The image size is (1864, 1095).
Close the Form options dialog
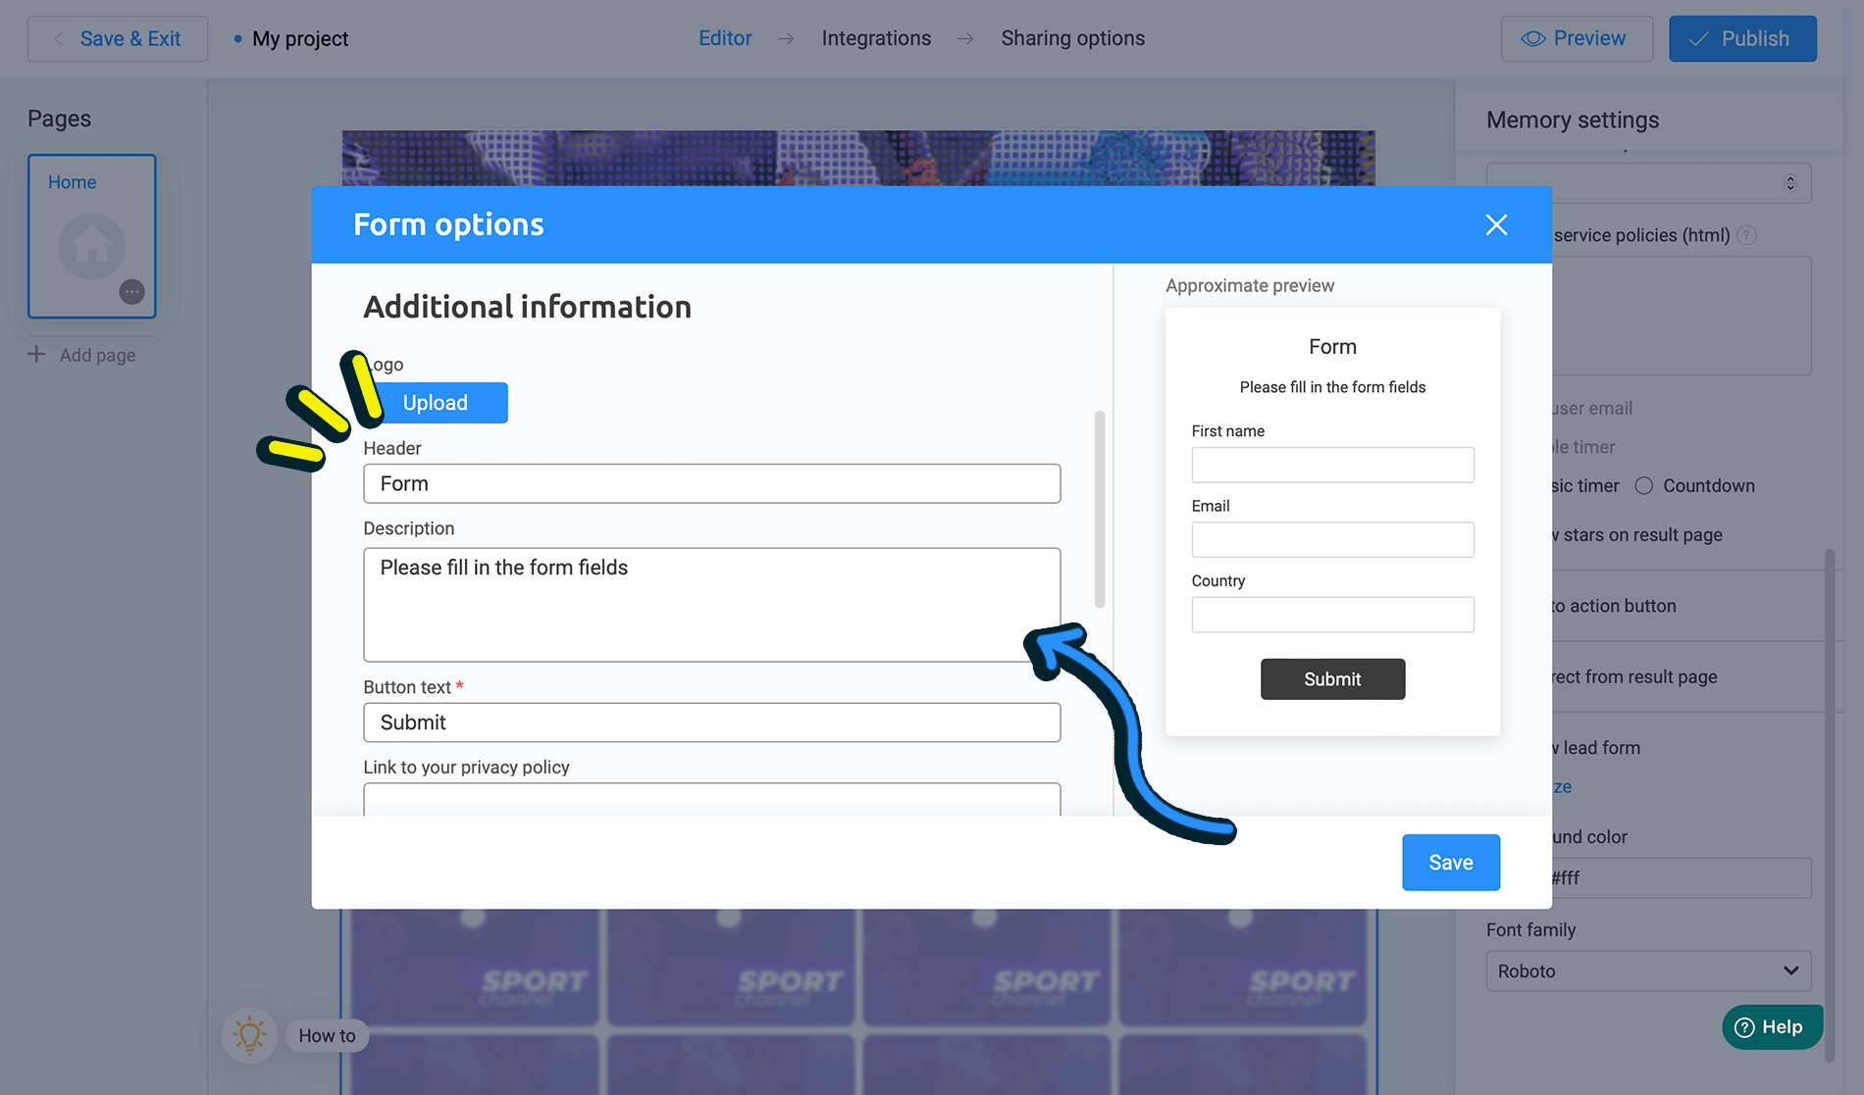coord(1496,224)
